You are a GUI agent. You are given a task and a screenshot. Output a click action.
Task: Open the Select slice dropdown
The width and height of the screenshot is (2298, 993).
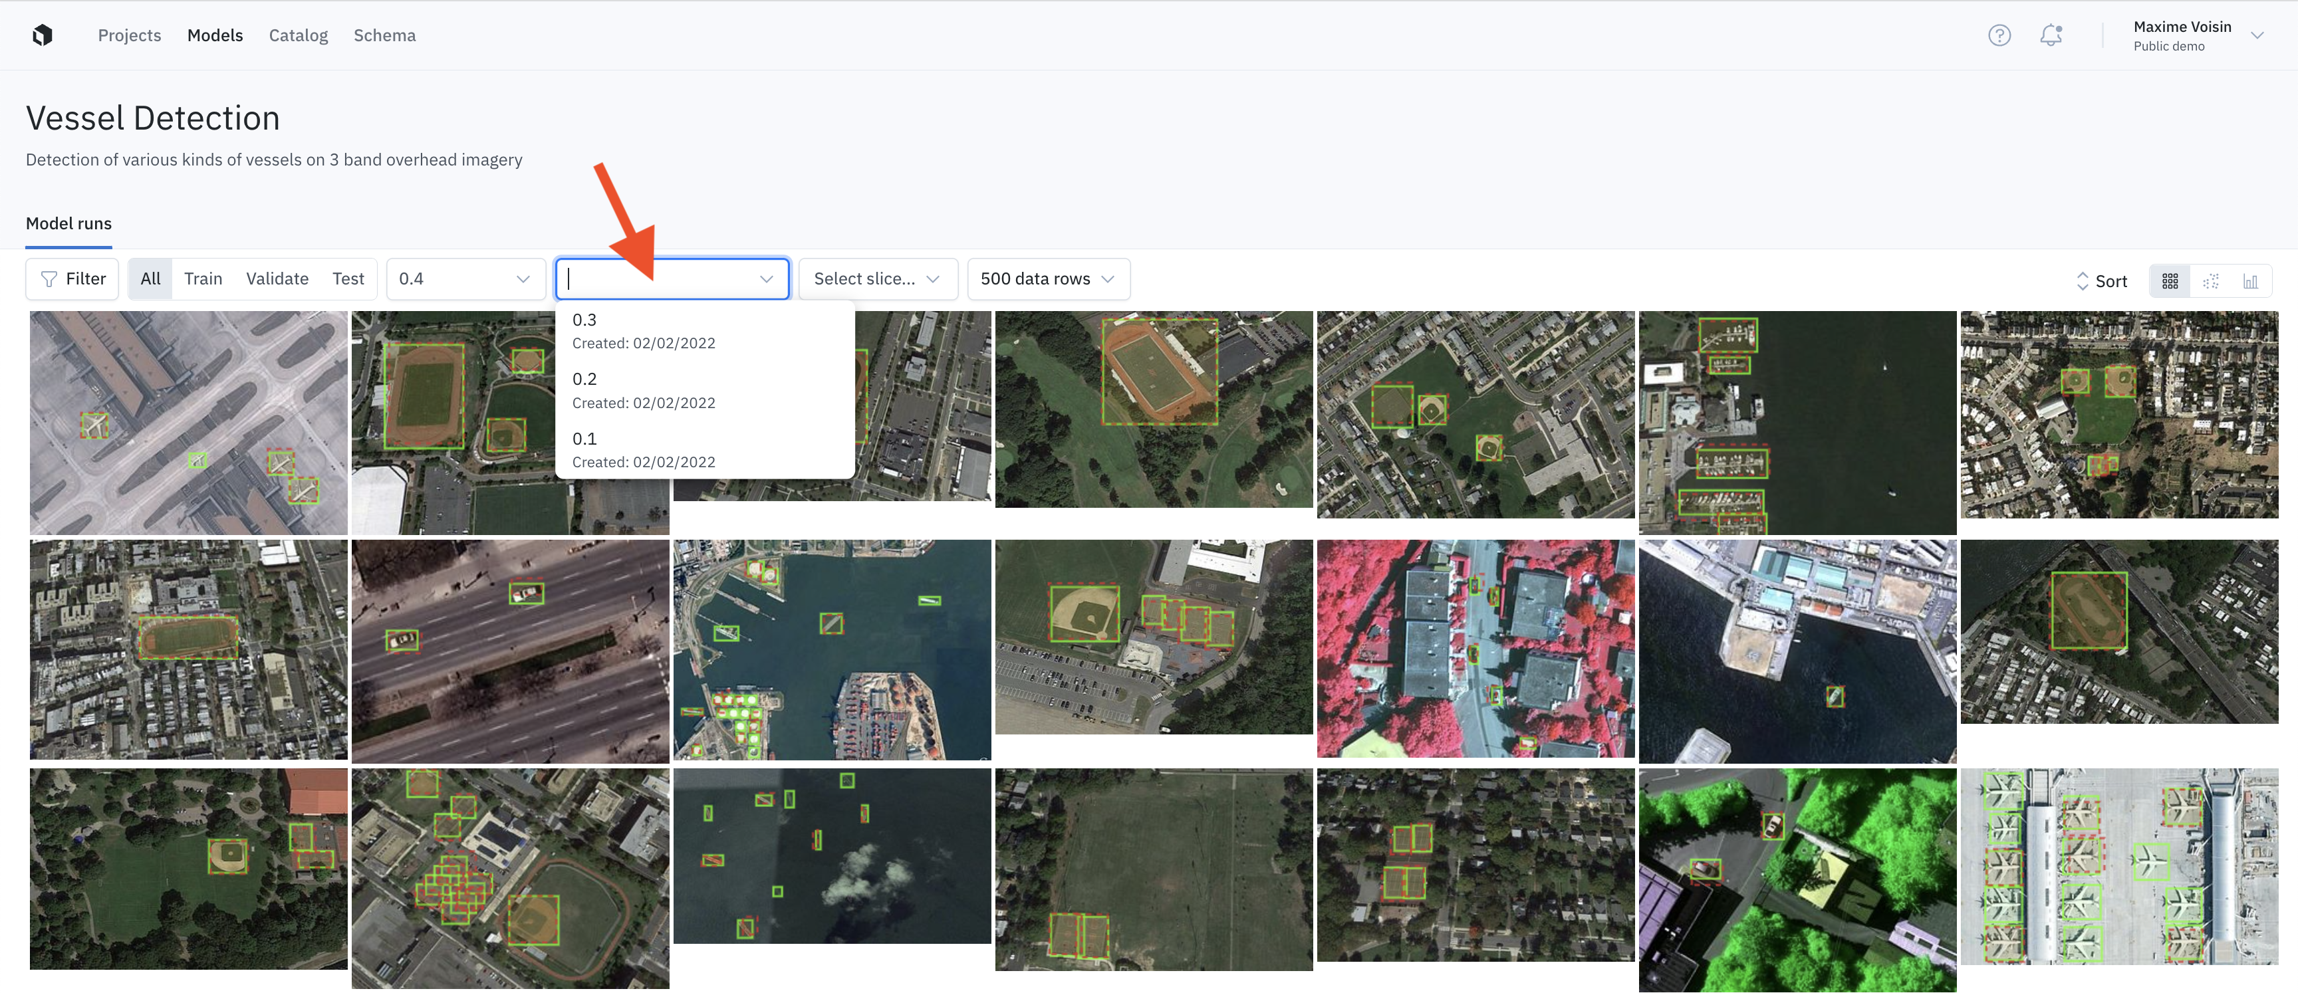click(x=877, y=279)
